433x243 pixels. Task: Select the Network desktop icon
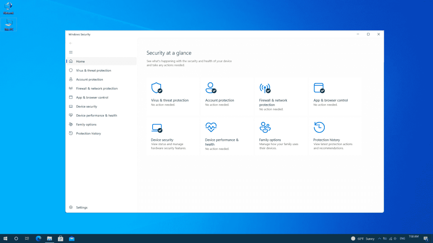[x=8, y=8]
